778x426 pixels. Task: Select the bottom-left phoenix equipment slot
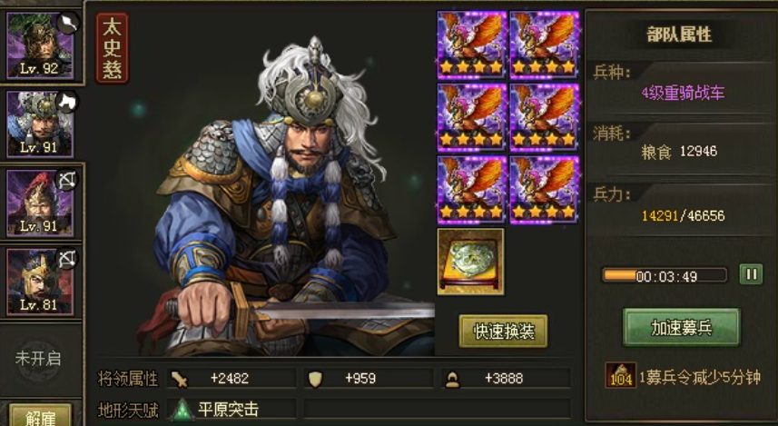471,190
